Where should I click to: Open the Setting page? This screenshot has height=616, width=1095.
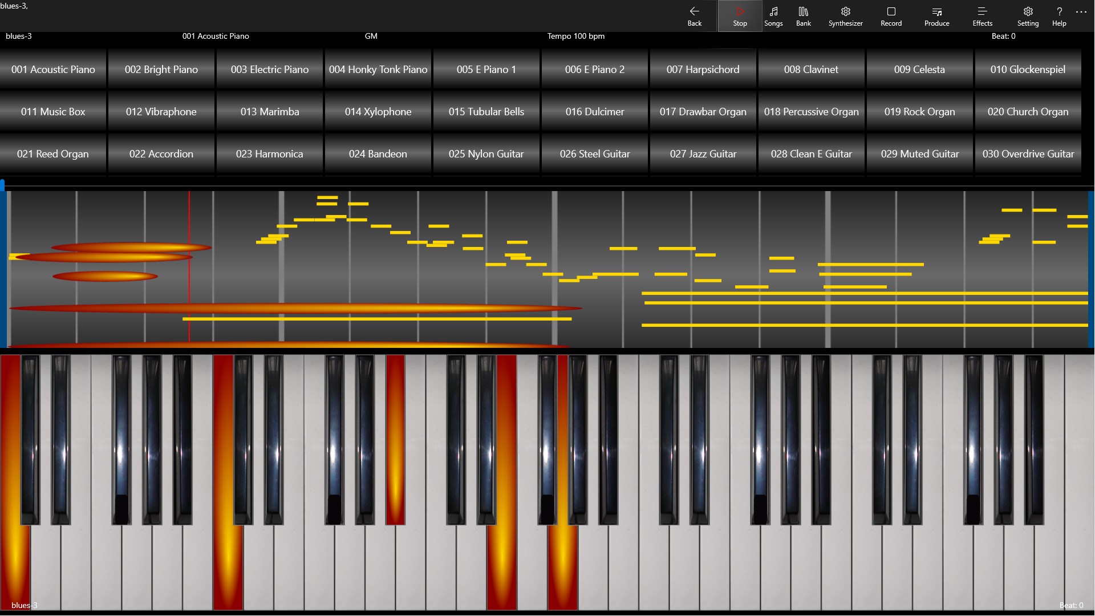point(1028,16)
